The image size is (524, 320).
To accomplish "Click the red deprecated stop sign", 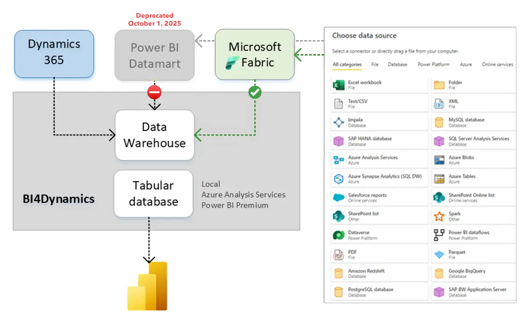I will [x=154, y=92].
